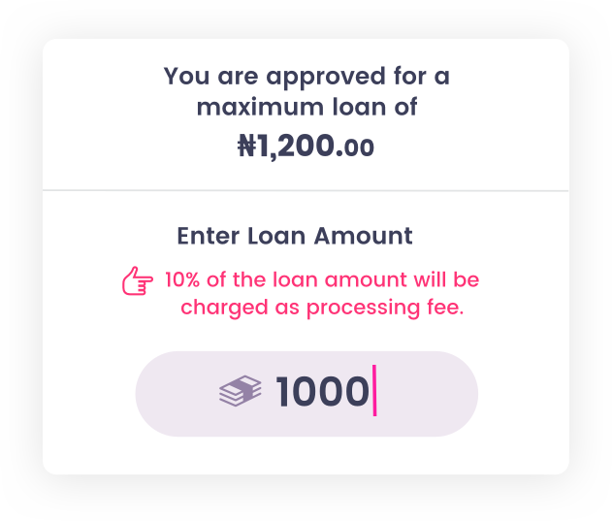Click the 'charged as processing fee.' line
Viewport: 613px width, 522px height.
coord(322,308)
